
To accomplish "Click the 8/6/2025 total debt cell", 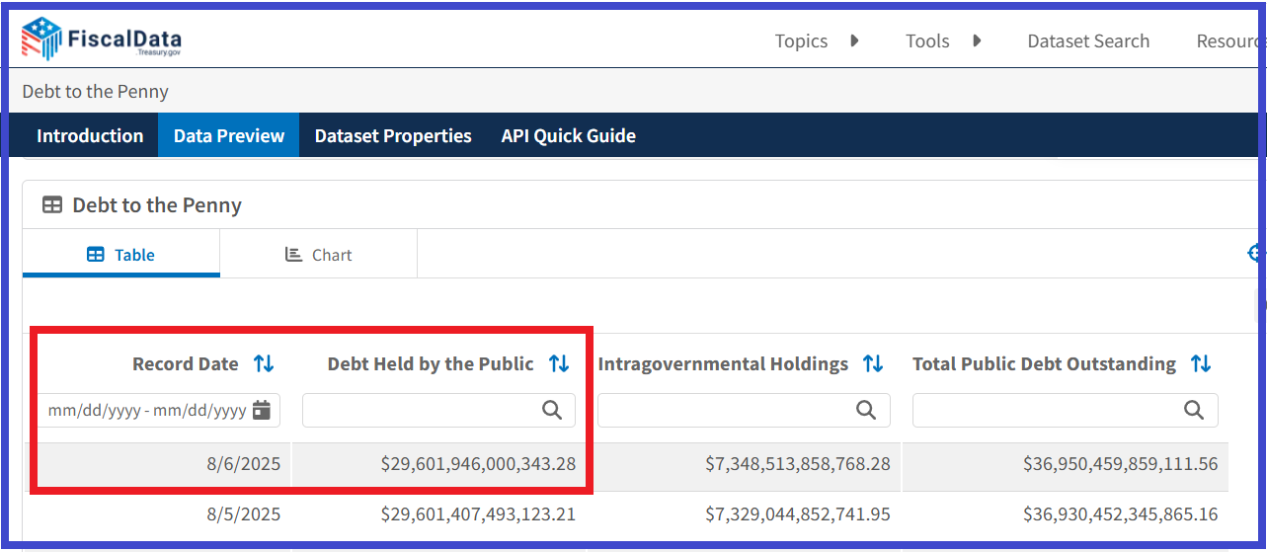I will [x=1120, y=464].
